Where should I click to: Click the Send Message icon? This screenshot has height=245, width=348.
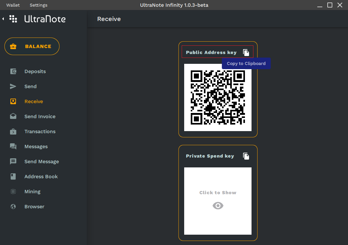tap(13, 161)
